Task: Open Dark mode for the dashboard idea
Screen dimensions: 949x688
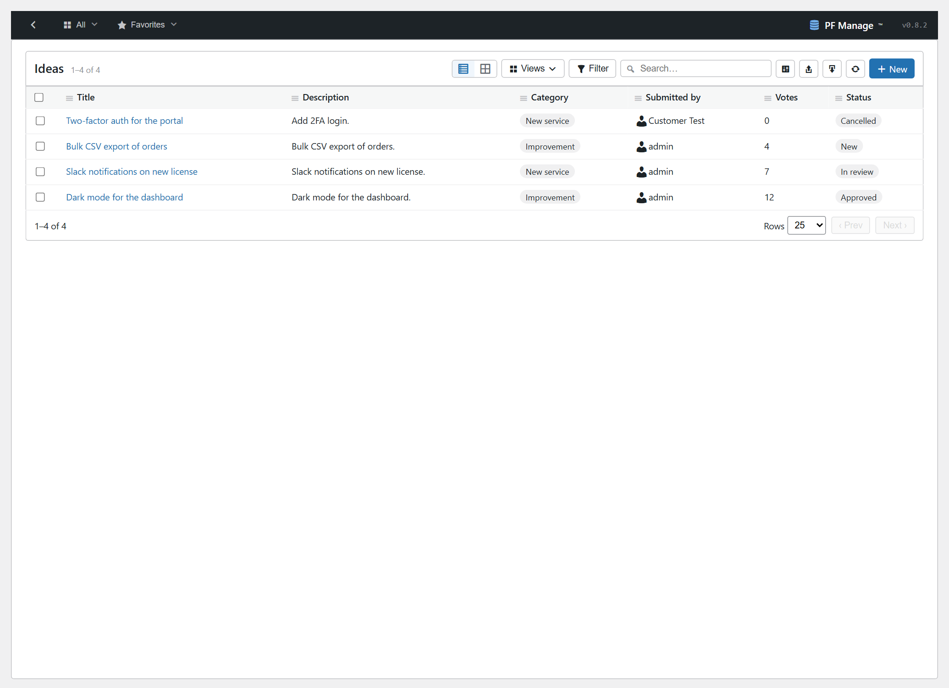Action: point(124,197)
